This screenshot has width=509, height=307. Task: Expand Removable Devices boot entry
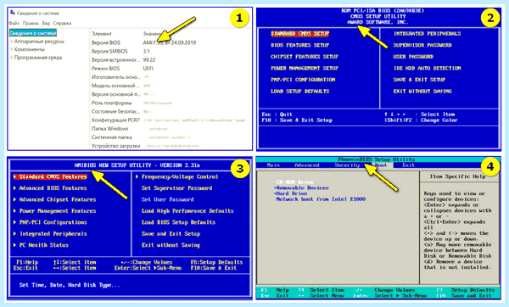click(x=301, y=188)
